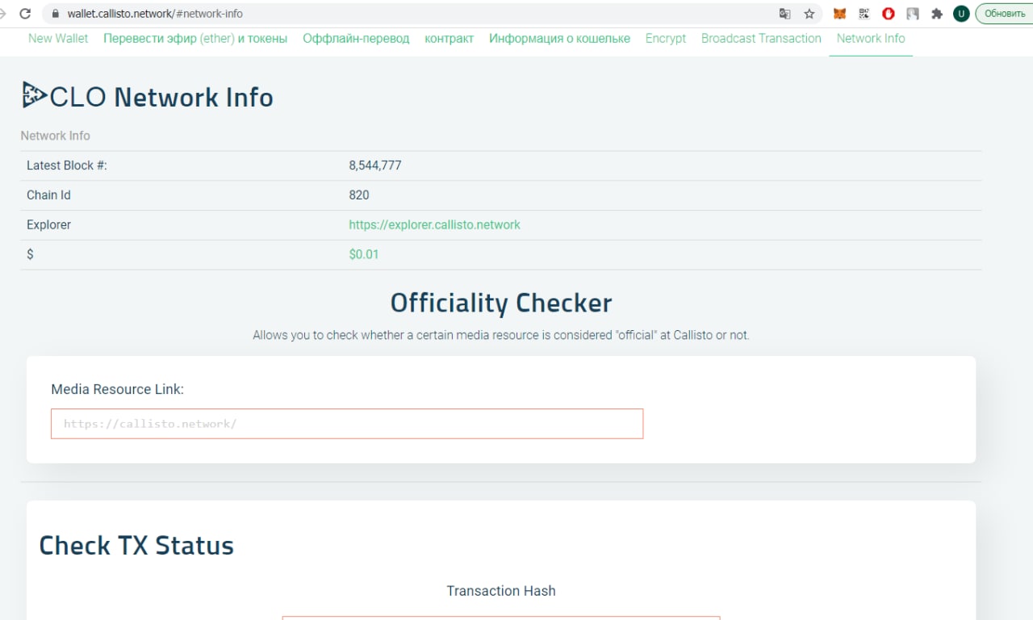Open the red ad-blocker hand extension
Screen dimensions: 1033x620
(x=889, y=14)
